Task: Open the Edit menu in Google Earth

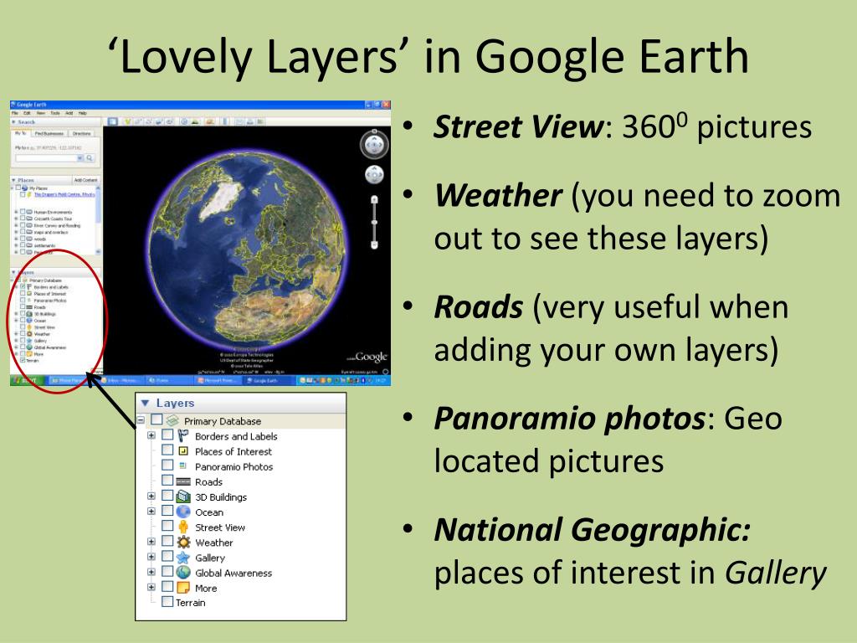Action: 27,113
